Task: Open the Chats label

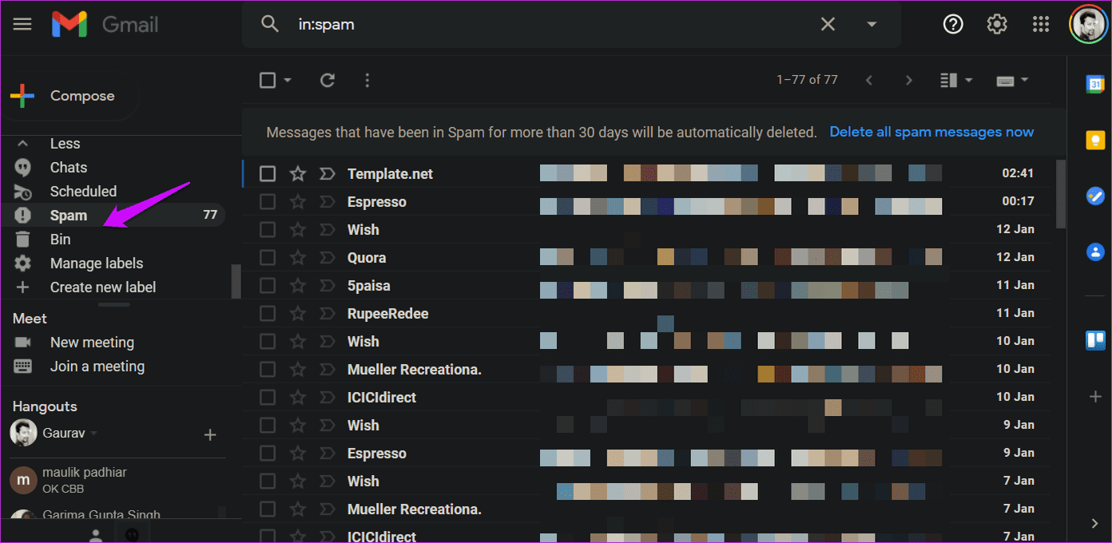Action: [69, 168]
